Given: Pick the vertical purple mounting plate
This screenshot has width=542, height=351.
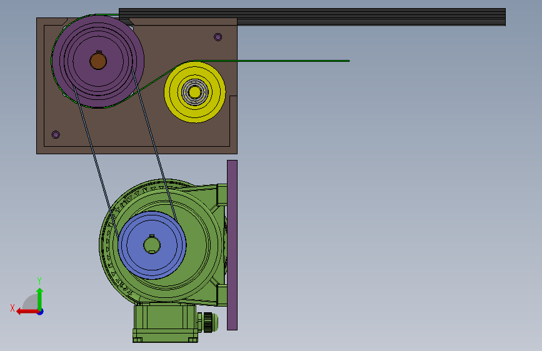Looking at the screenshot, I should 233,245.
